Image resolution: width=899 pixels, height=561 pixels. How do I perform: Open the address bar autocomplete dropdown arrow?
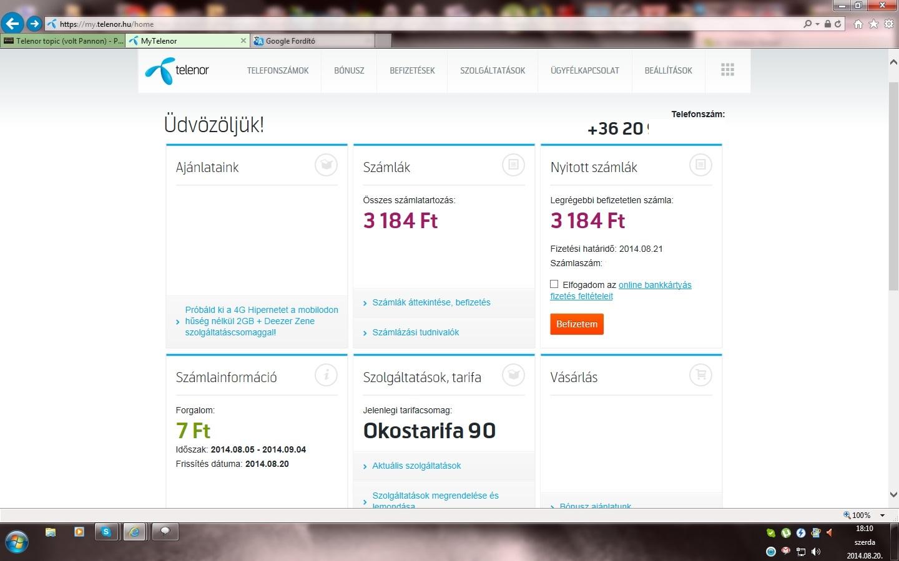click(817, 24)
